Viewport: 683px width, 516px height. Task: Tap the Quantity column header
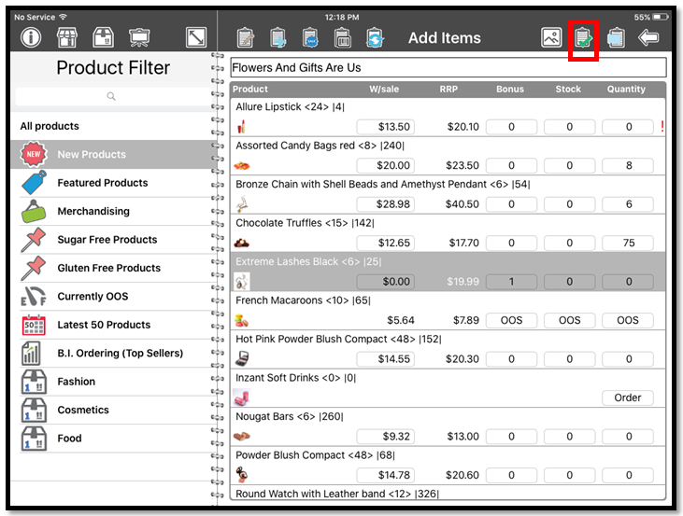(626, 90)
